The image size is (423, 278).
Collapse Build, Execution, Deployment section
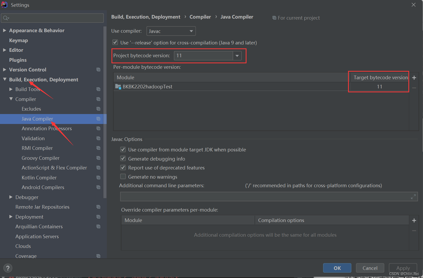[x=5, y=79]
